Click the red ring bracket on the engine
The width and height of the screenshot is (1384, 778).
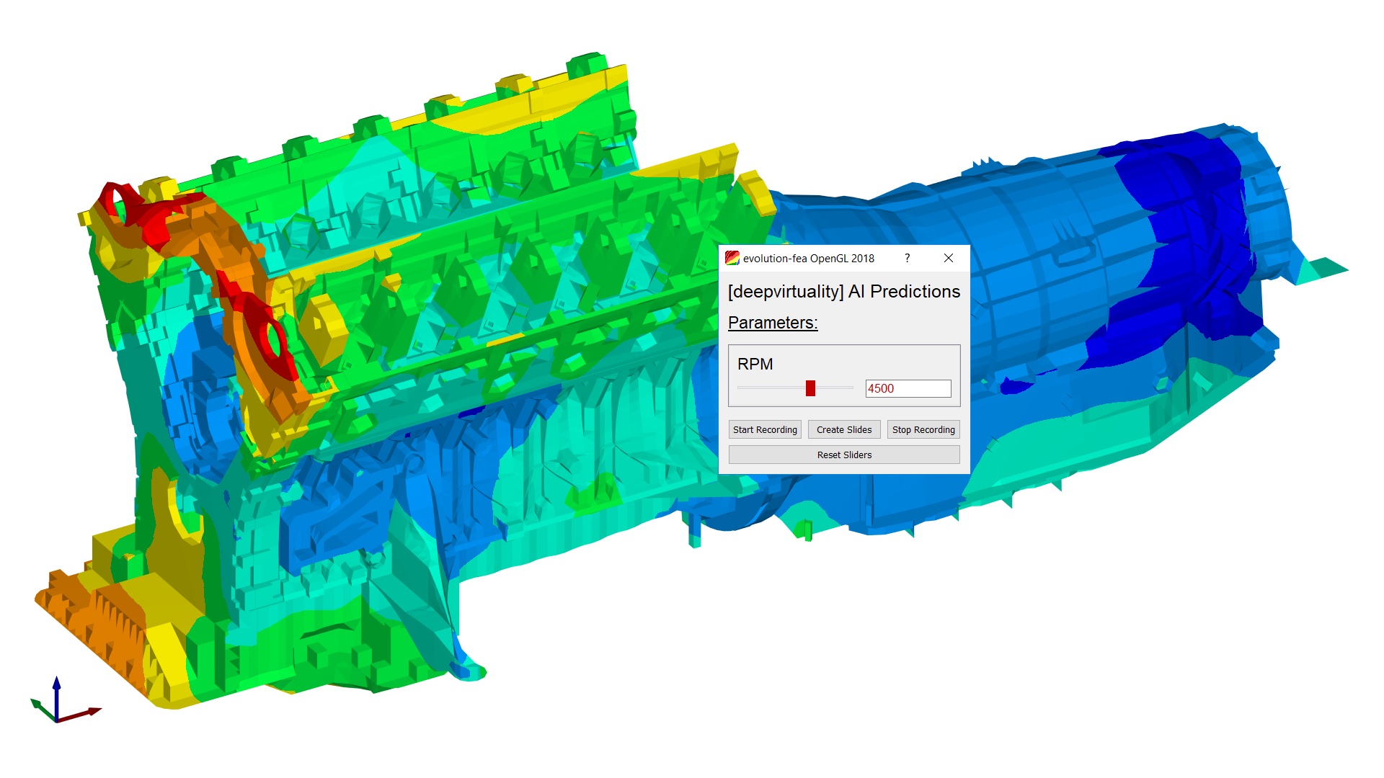(263, 335)
